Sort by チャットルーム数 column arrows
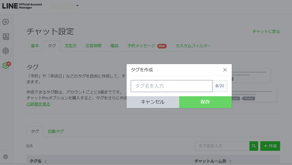 tap(230, 161)
